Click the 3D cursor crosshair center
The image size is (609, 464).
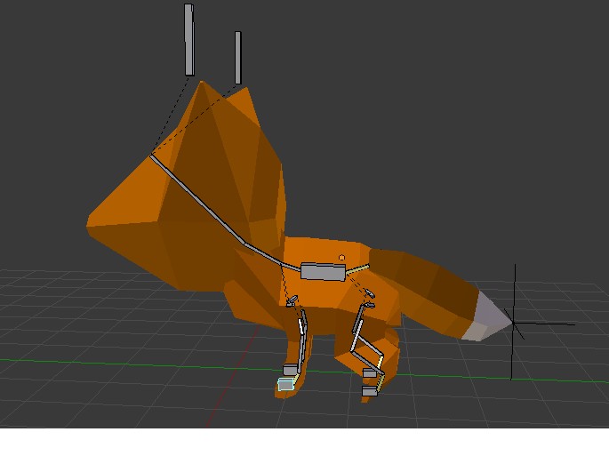tap(514, 324)
